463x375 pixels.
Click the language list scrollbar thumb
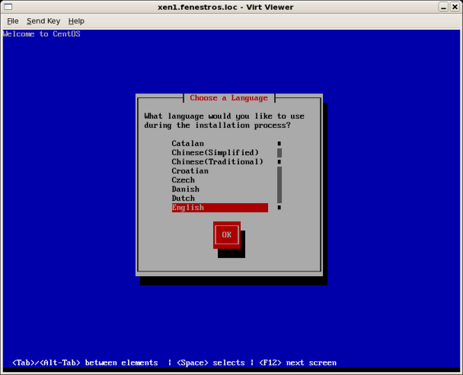tap(279, 152)
